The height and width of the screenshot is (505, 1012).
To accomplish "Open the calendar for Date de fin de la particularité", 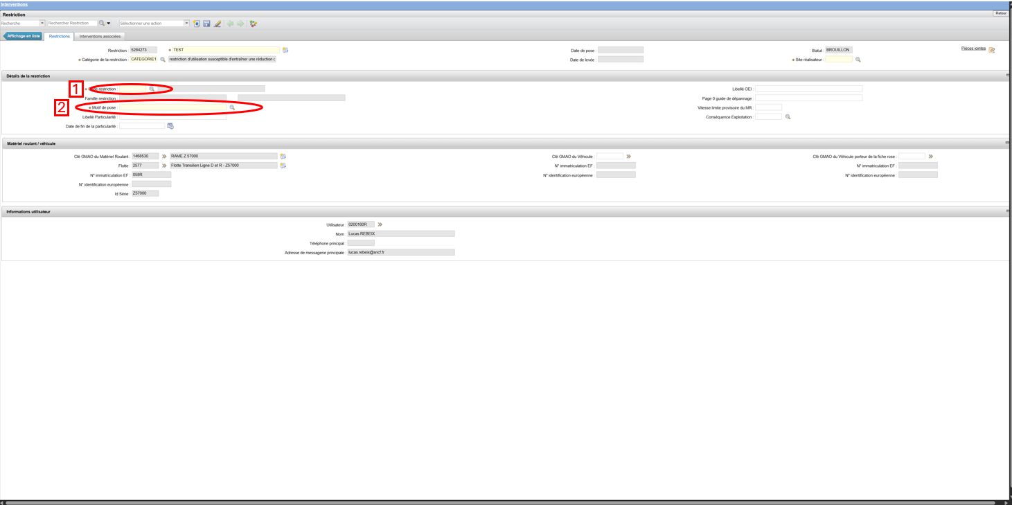I will tap(170, 126).
